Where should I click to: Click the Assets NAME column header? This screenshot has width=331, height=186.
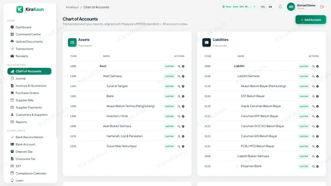(106, 56)
